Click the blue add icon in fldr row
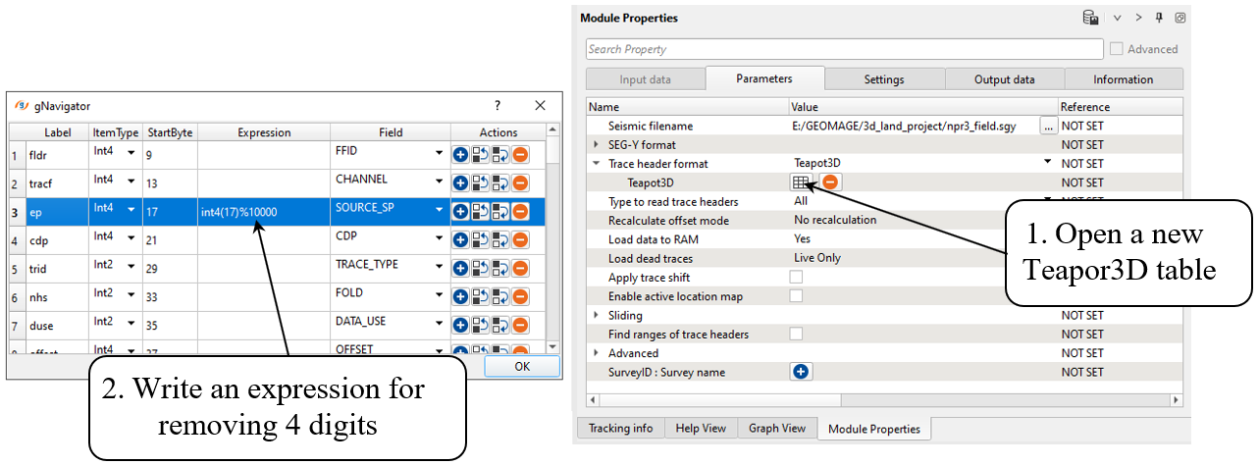 click(x=460, y=155)
